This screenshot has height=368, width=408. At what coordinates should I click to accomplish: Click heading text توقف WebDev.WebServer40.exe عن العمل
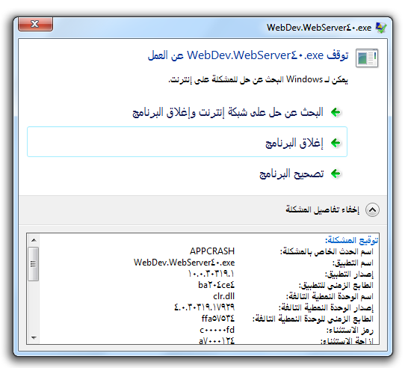pyautogui.click(x=248, y=55)
